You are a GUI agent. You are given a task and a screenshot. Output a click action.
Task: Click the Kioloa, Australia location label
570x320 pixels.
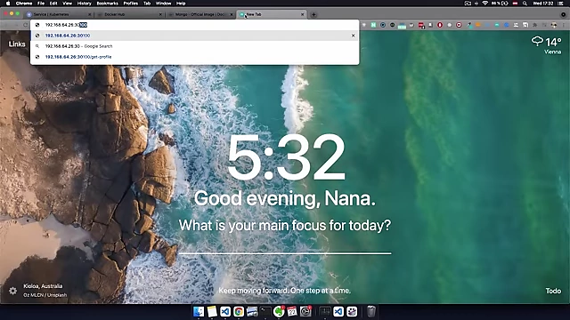tap(43, 286)
